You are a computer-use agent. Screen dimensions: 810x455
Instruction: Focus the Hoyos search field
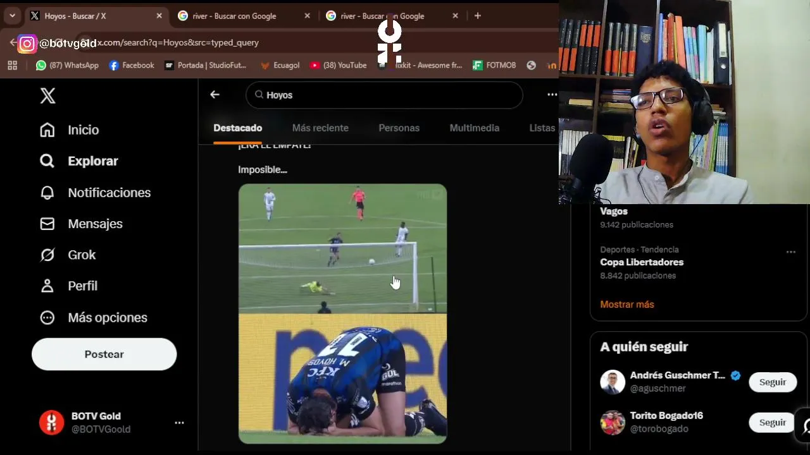coord(384,95)
